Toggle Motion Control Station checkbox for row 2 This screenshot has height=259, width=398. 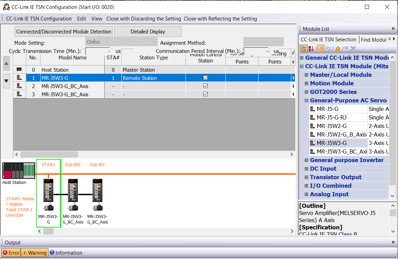point(206,86)
